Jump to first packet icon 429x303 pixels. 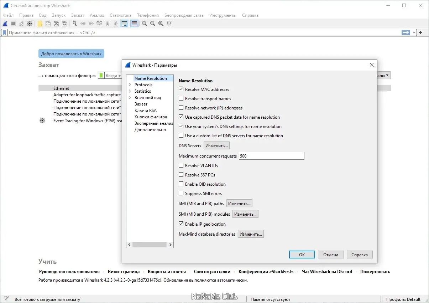tap(108, 24)
